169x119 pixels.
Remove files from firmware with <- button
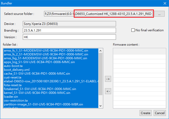coord(108,91)
